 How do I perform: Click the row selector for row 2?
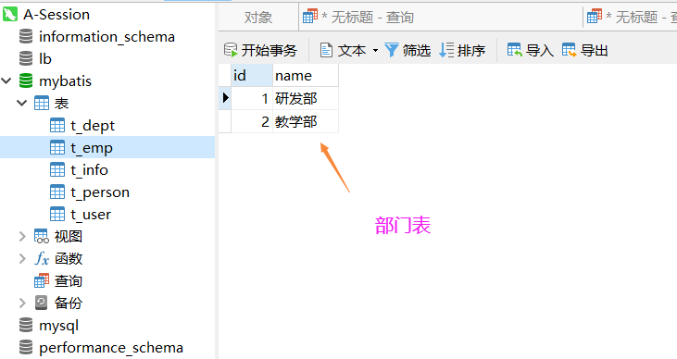pos(224,121)
